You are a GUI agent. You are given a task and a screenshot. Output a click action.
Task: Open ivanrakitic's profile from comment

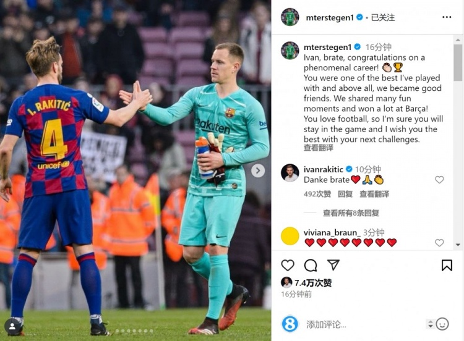(323, 169)
